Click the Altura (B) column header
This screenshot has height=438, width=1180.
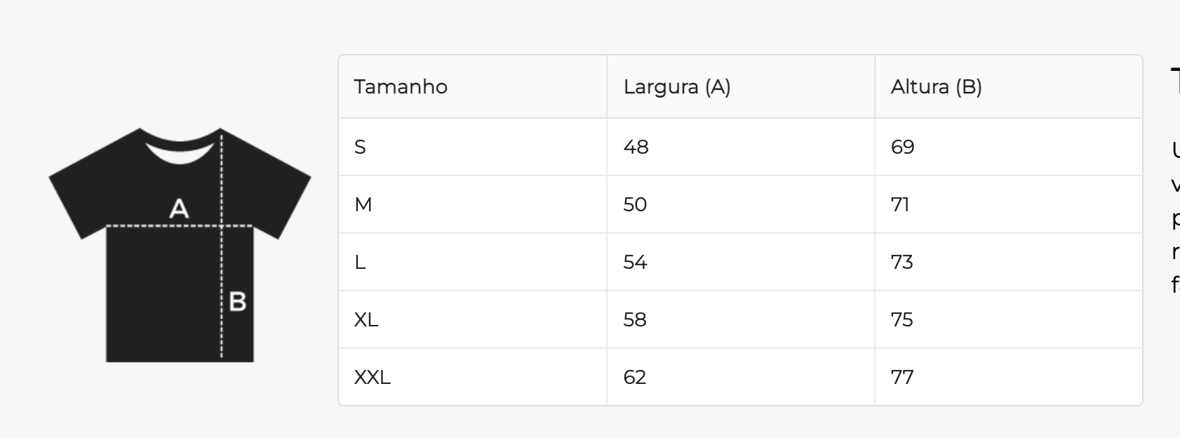coord(936,87)
